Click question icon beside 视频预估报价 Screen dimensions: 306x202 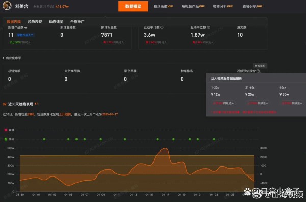click(x=258, y=71)
